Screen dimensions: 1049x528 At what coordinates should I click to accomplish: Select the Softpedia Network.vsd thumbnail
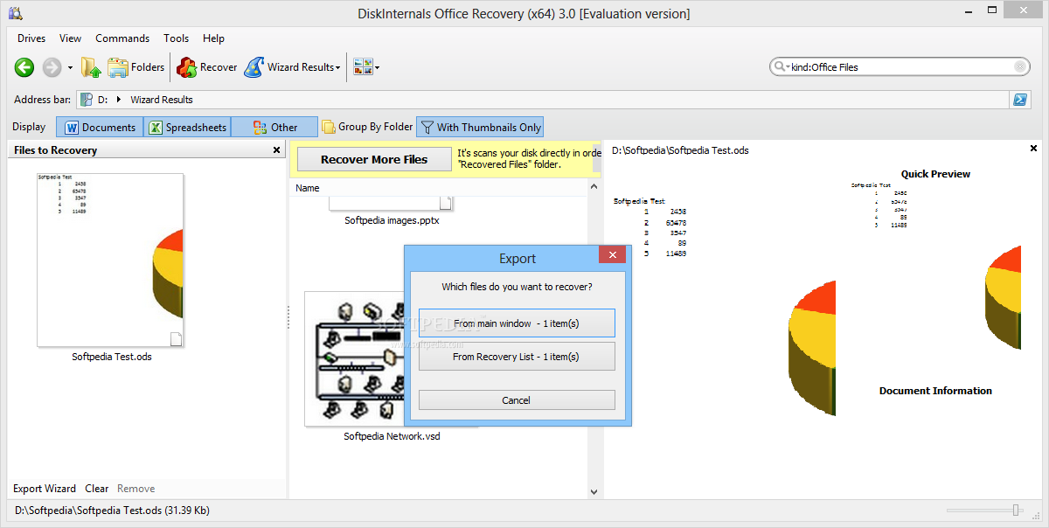click(354, 359)
